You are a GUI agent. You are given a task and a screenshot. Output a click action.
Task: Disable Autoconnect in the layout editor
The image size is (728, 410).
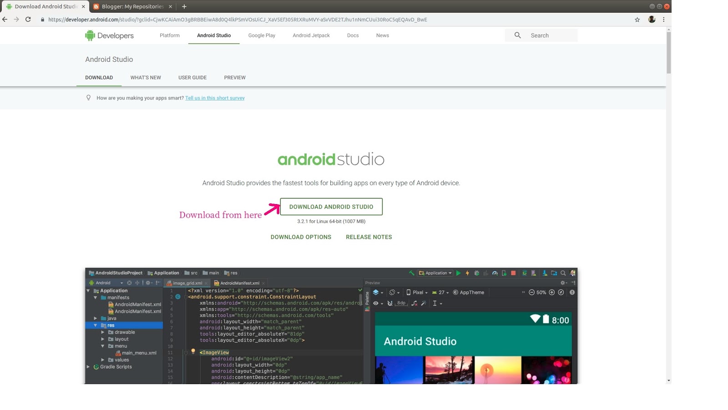click(390, 303)
